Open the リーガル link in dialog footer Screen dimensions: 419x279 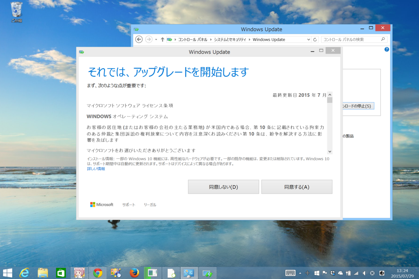point(150,205)
